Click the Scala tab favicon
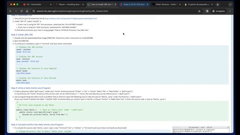The width and height of the screenshot is (240, 135). [121, 4]
